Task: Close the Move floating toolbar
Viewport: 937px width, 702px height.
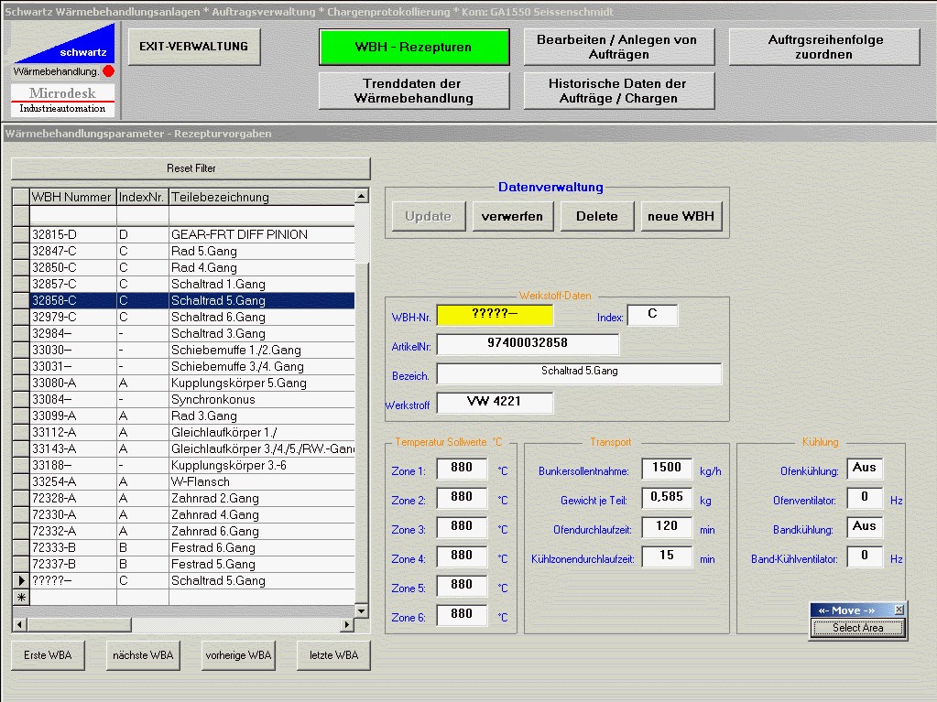Action: (899, 610)
